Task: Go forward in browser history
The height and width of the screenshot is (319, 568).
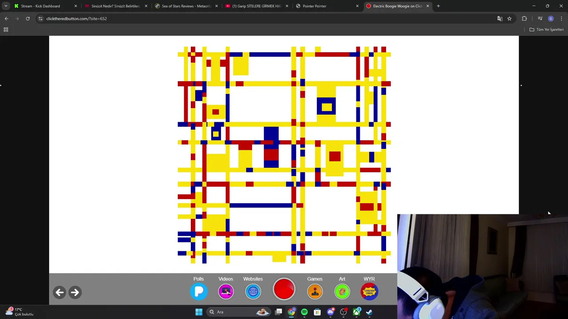Action: (17, 19)
